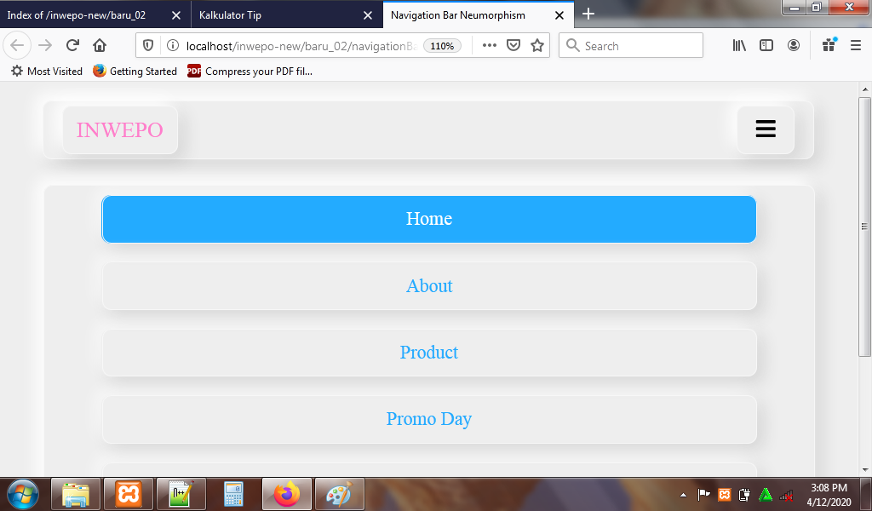Click the scrollbar down arrow
This screenshot has height=511, width=872.
click(865, 470)
